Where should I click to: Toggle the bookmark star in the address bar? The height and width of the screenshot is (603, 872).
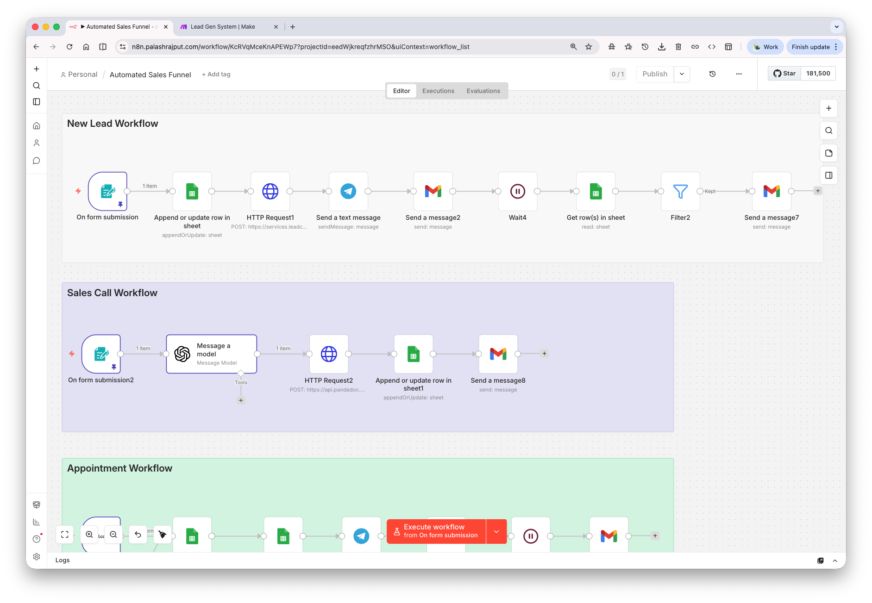coord(588,46)
